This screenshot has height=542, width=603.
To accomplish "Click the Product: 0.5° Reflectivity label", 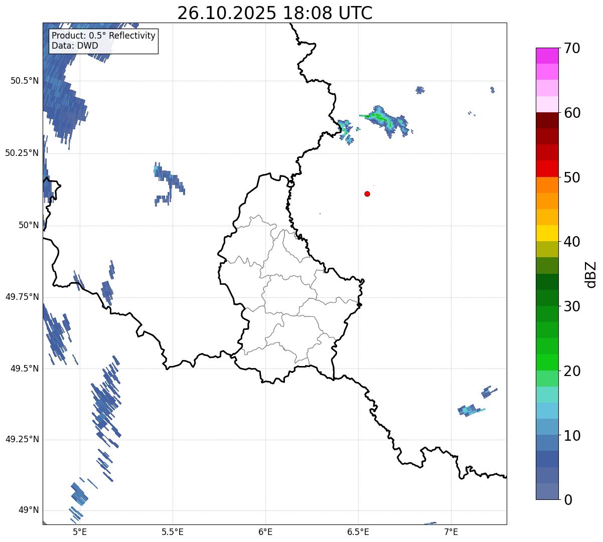I will tap(103, 36).
